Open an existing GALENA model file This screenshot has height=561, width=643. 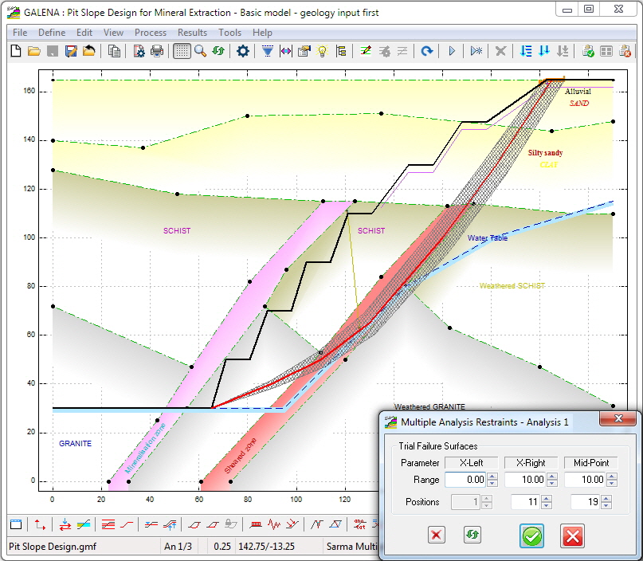[33, 51]
